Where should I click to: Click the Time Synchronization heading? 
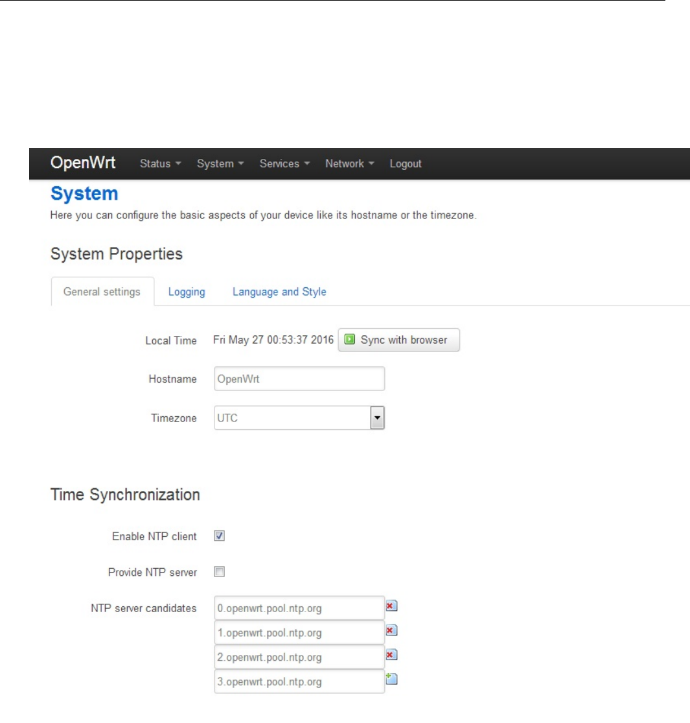125,495
